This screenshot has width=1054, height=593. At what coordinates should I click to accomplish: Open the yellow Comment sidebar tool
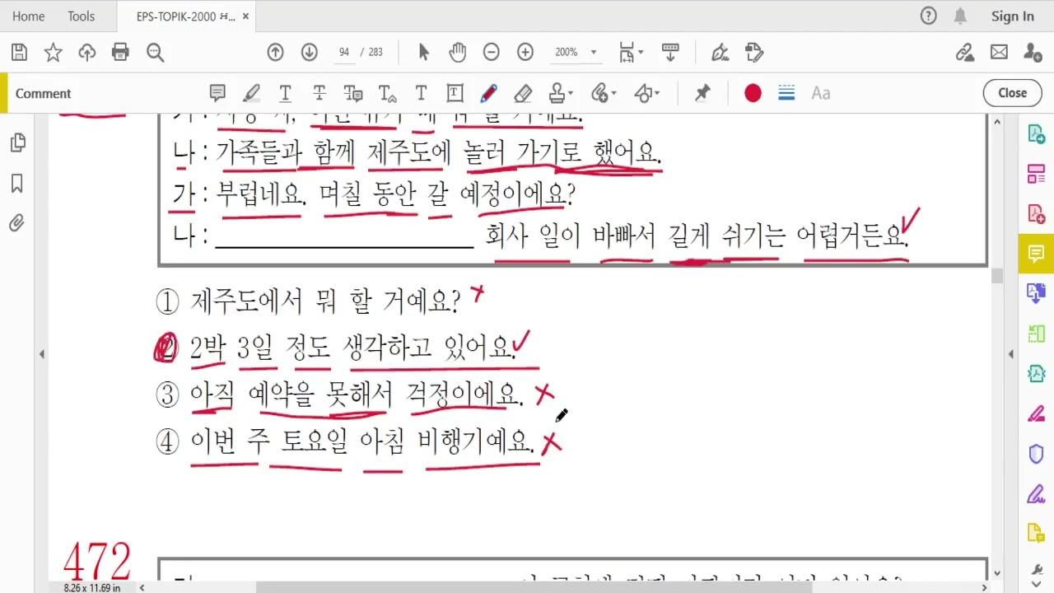tap(1036, 254)
